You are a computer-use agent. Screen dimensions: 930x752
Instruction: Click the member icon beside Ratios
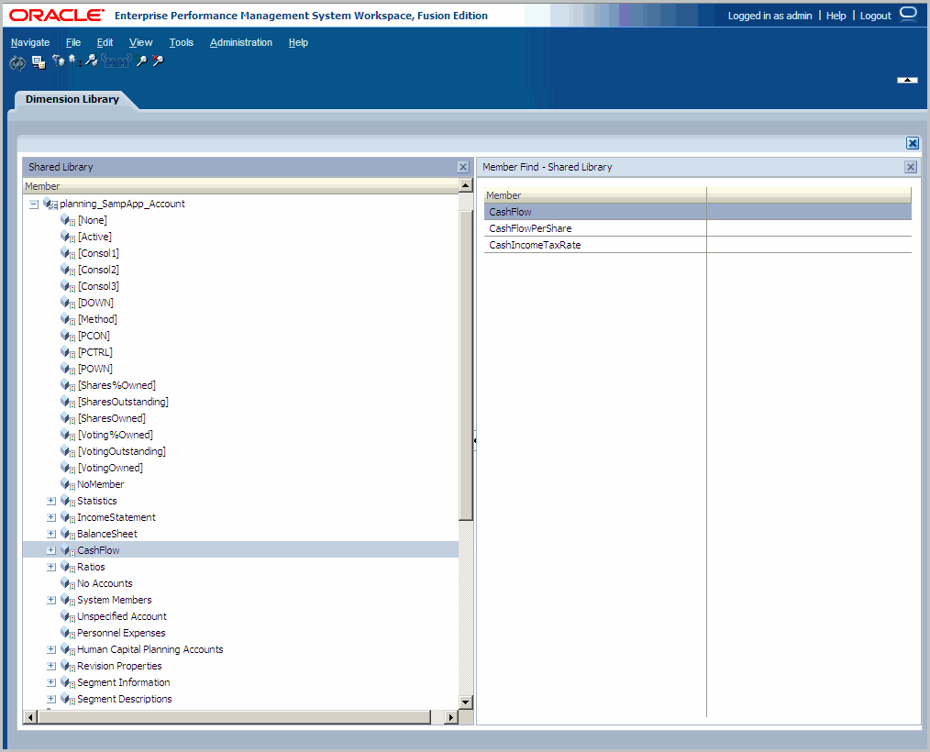tap(68, 567)
